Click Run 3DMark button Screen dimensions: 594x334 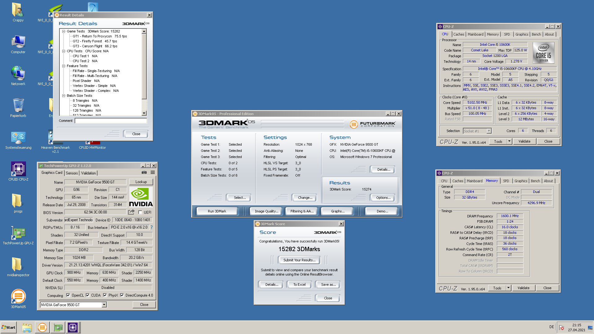(217, 211)
